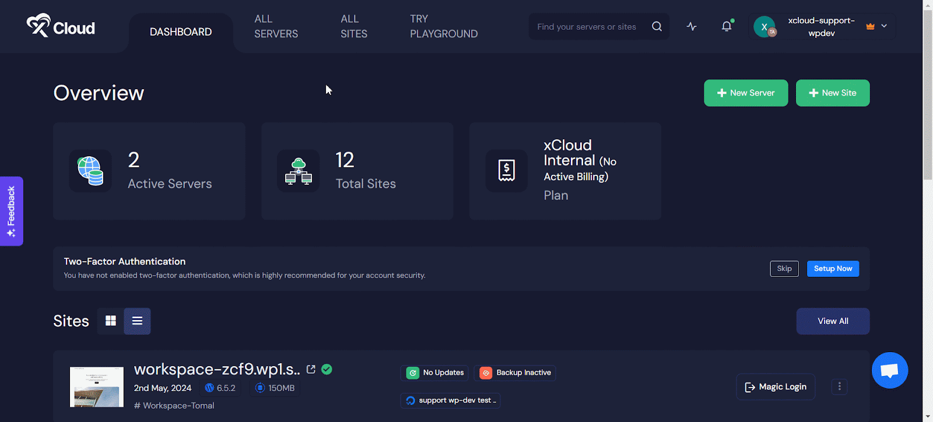
Task: Expand the account dropdown chevron
Action: (x=884, y=26)
